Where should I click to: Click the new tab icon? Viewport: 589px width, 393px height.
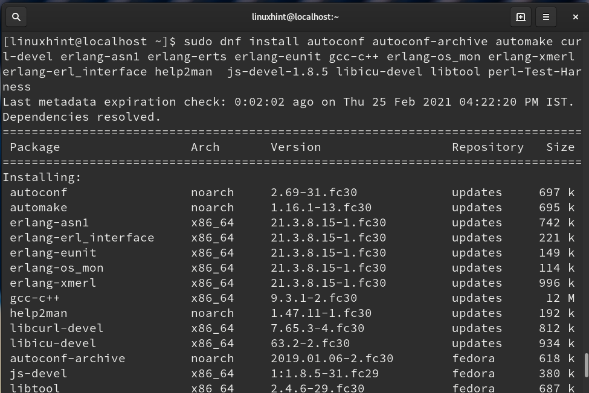point(520,17)
